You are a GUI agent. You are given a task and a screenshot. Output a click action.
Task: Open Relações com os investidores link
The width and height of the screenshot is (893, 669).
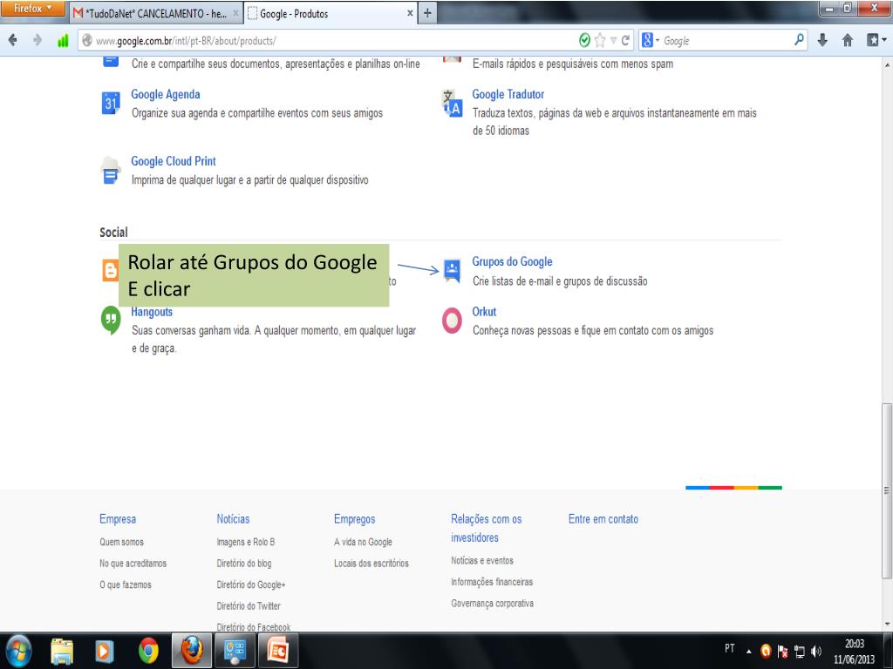pyautogui.click(x=487, y=528)
